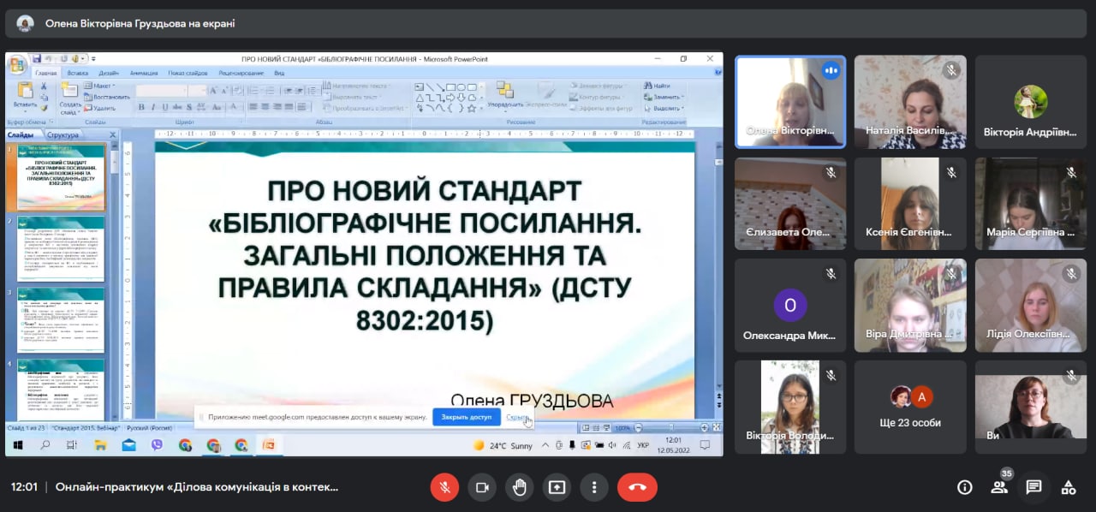Switch to Слайды pane tab
Image resolution: width=1096 pixels, height=512 pixels.
[x=21, y=135]
